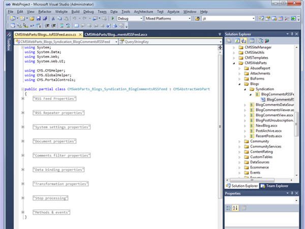This screenshot has height=229, width=305.
Task: Click the Save All toolbar icon
Action: 45,18
